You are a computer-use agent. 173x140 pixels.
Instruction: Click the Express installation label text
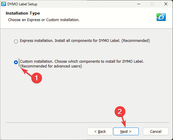pyautogui.click(x=85, y=41)
